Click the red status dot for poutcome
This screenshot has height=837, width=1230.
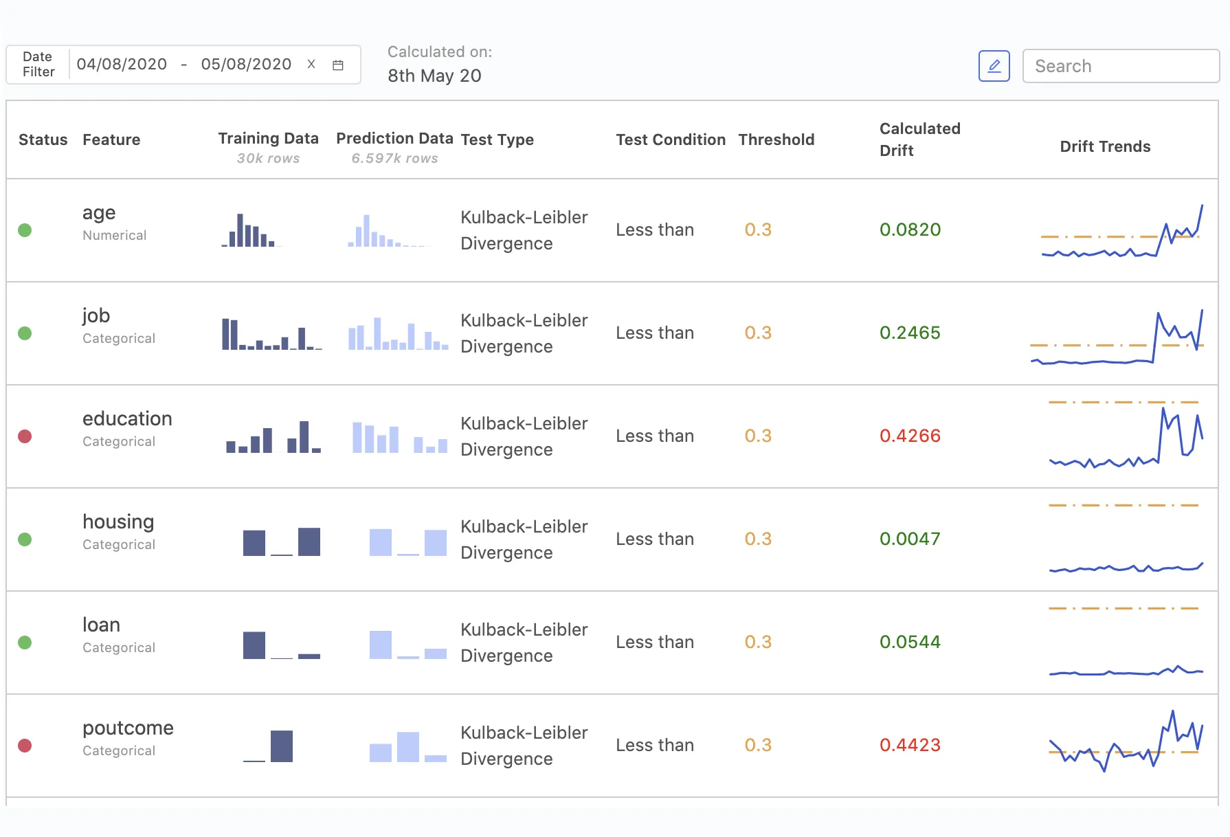[25, 746]
